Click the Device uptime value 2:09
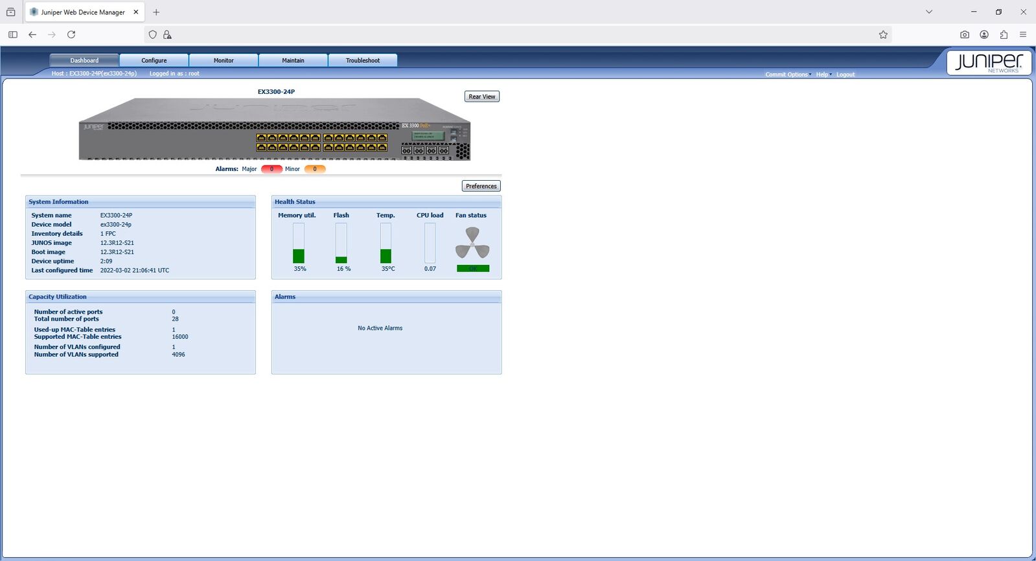The width and height of the screenshot is (1036, 561). coord(106,261)
